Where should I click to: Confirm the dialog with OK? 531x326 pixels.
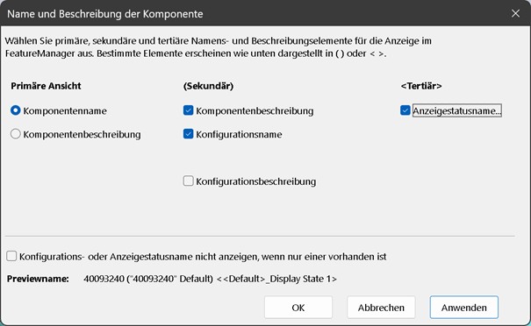298,308
